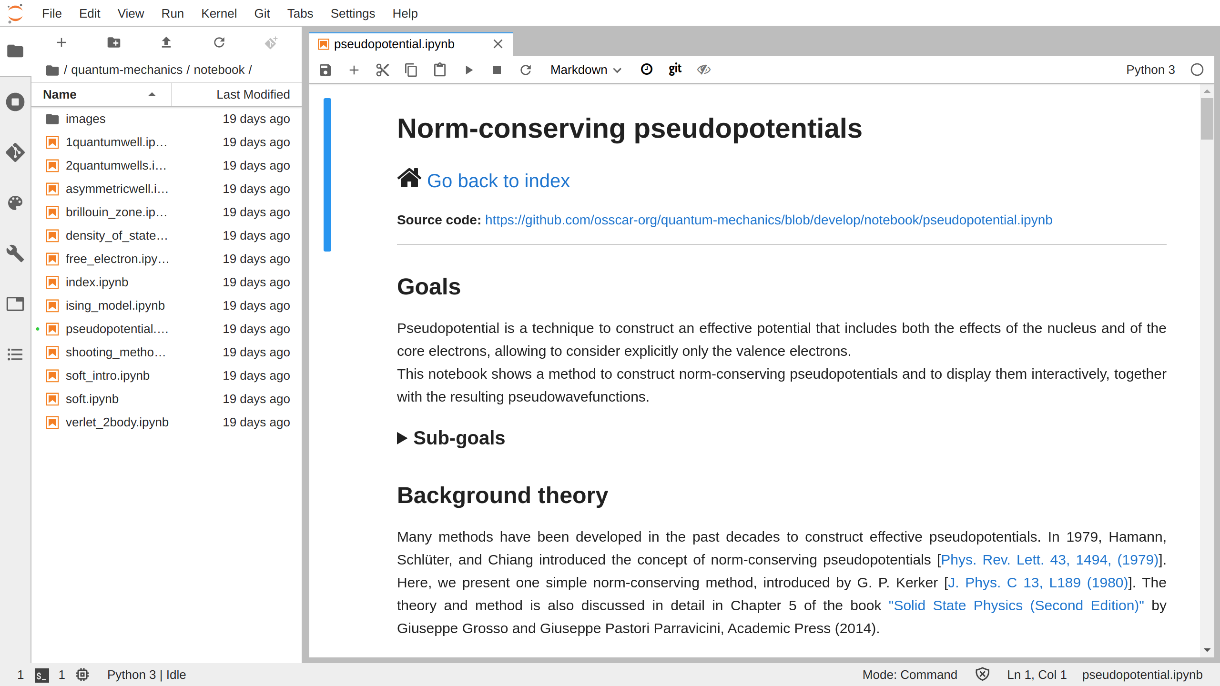Restart the kernel from the notebook toolbar
This screenshot has width=1220, height=686.
coord(526,70)
